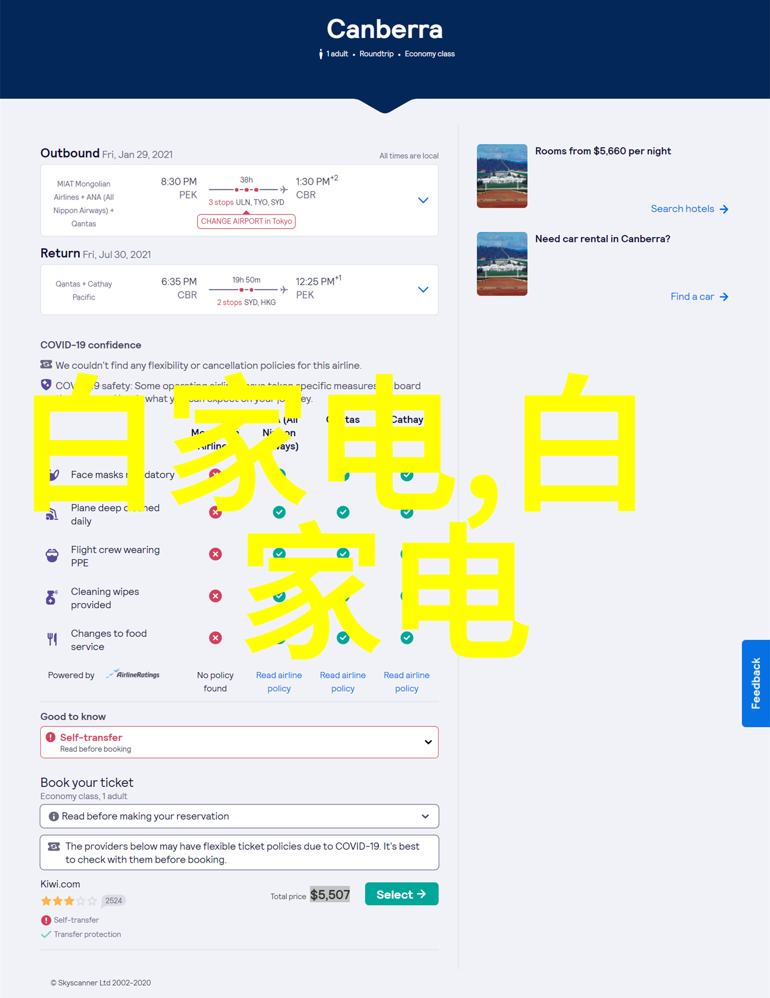
Task: Click the AirlineRatings logo
Action: point(133,674)
